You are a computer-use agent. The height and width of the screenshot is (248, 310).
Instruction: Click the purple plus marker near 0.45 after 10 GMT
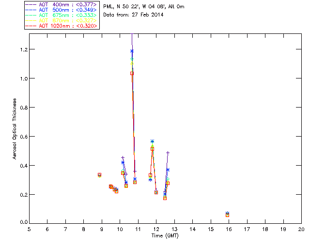123,157
